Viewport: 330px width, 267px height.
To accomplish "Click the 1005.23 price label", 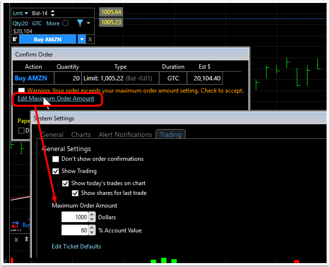I will 111,22.
